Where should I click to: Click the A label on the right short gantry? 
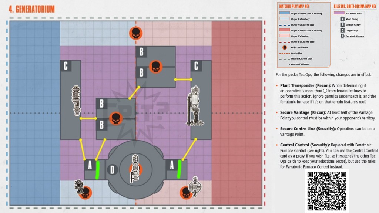(171, 165)
